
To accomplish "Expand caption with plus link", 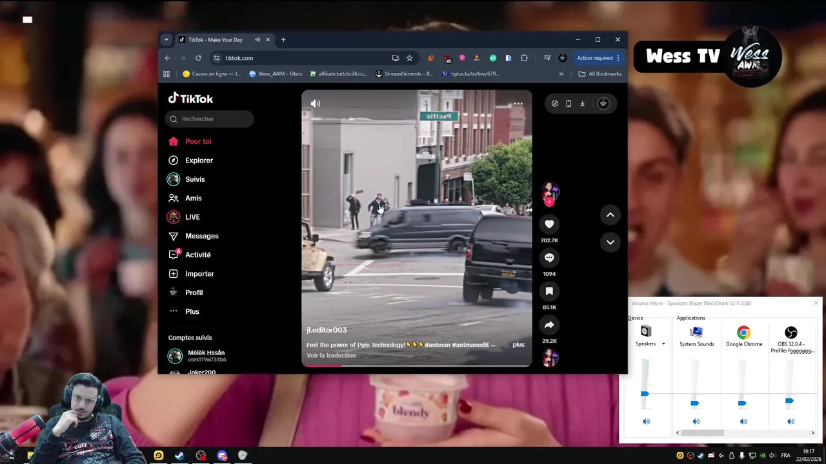I will (x=518, y=345).
